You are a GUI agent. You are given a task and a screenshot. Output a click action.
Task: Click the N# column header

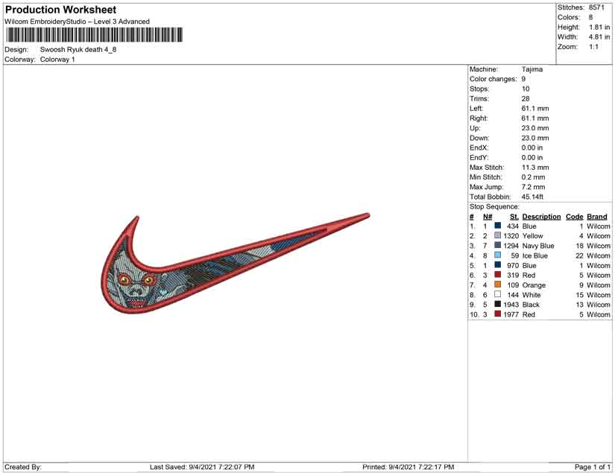(x=488, y=217)
